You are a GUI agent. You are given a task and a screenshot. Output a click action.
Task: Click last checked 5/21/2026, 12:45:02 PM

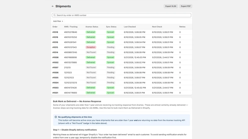click(135, 88)
